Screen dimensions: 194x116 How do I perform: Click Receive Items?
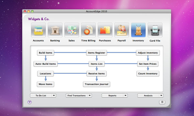pos(96,73)
